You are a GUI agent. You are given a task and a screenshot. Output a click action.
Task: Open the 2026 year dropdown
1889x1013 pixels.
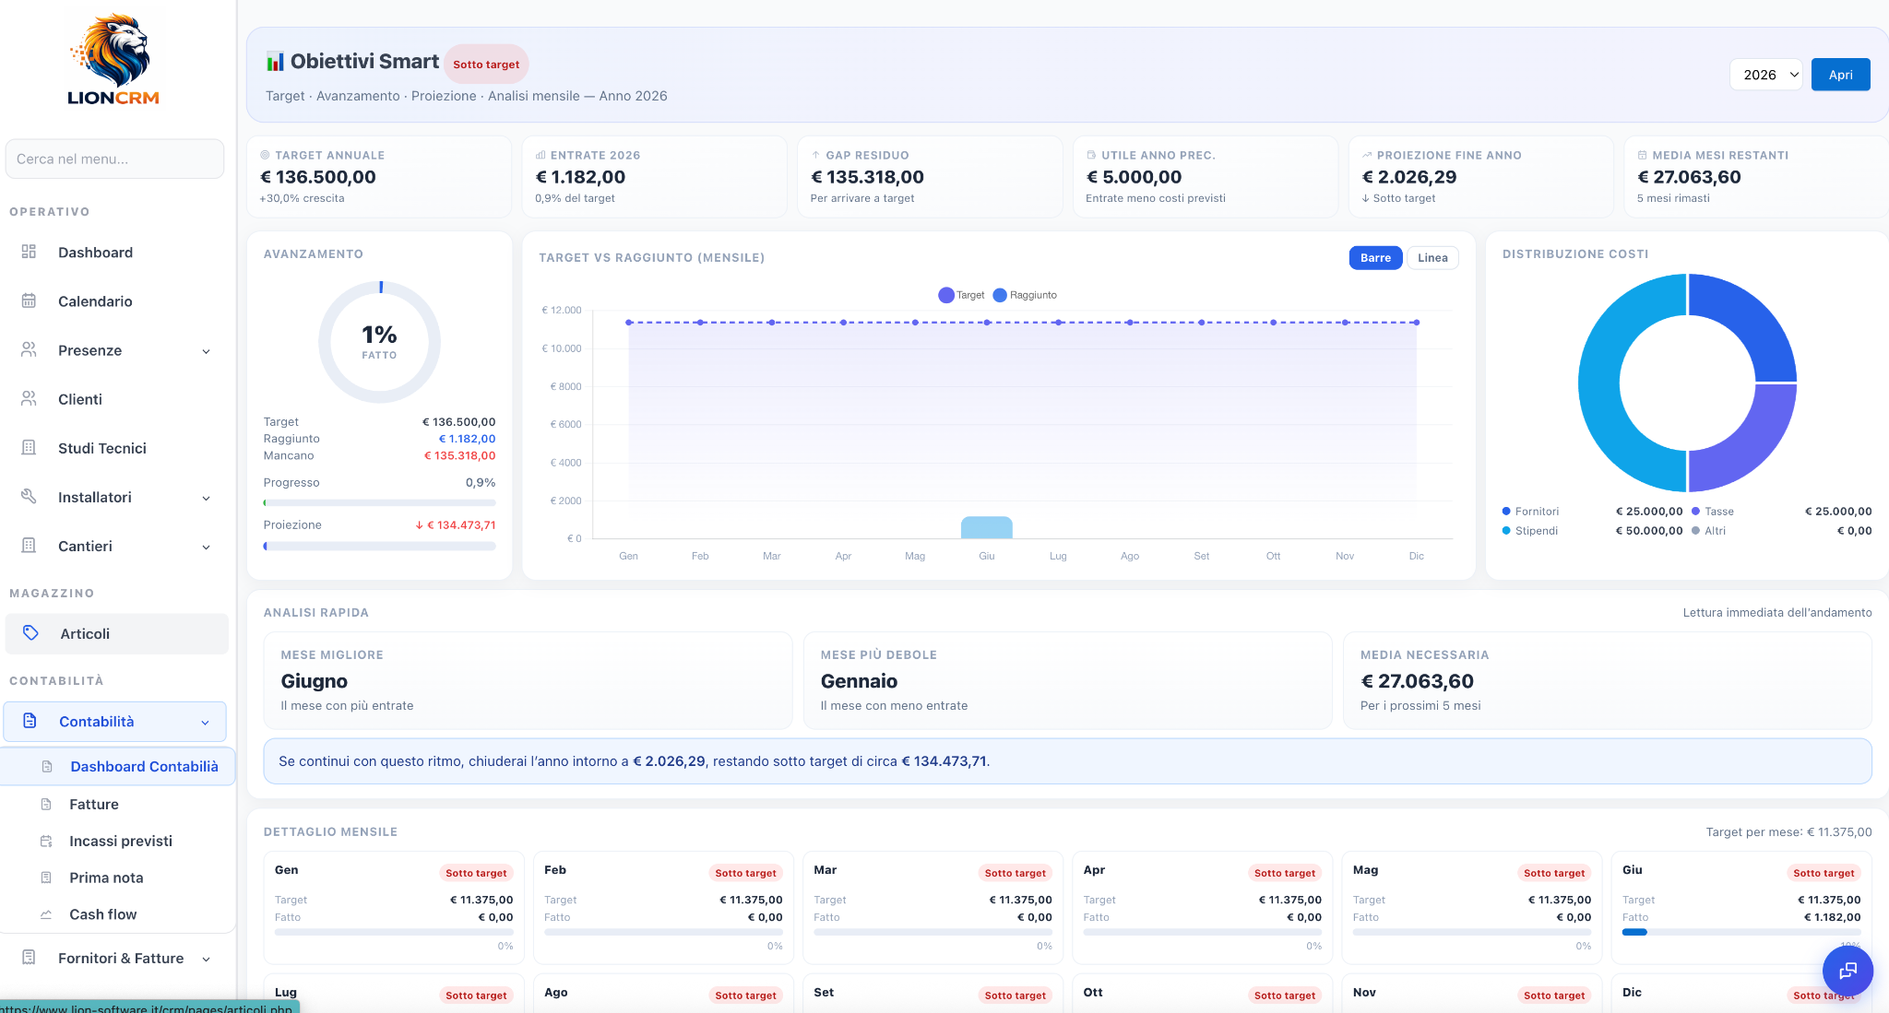pyautogui.click(x=1766, y=75)
